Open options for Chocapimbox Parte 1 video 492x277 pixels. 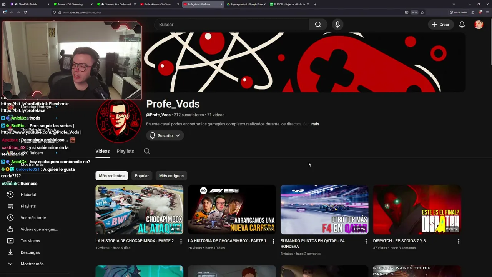tap(274, 241)
